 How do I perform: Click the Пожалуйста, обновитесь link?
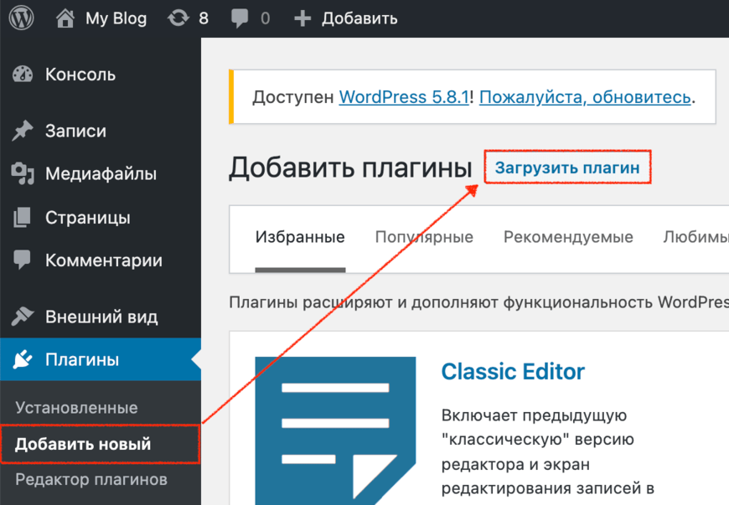tap(585, 96)
